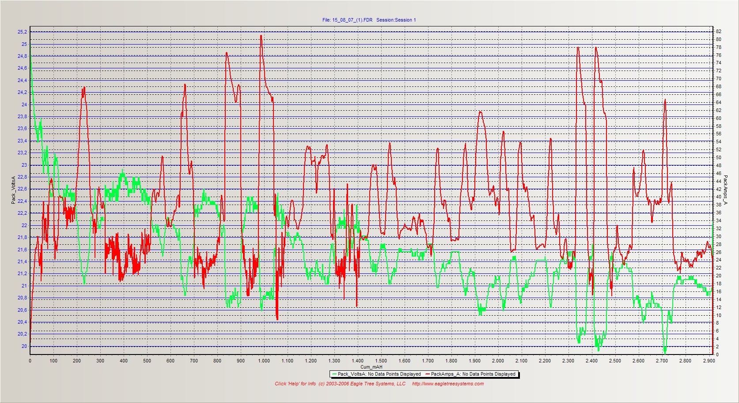This screenshot has width=739, height=403.
Task: Click the vertical 'Pack_VoltsA' left axis title
Action: pyautogui.click(x=13, y=190)
